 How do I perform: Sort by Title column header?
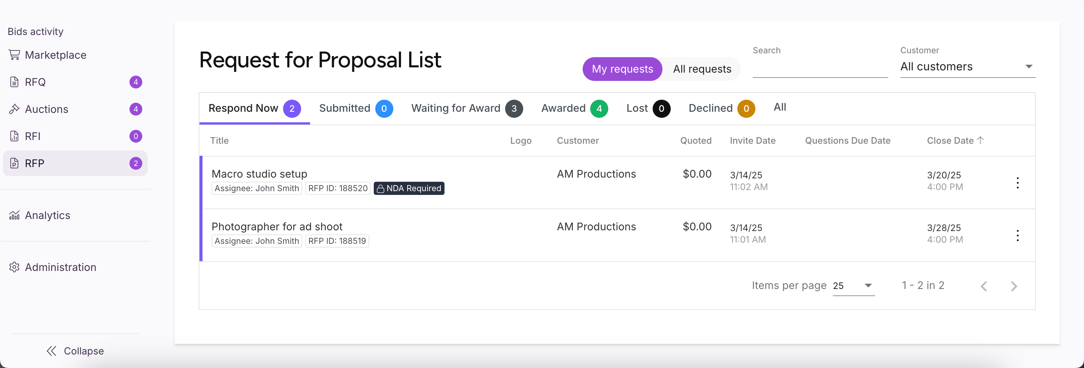pyautogui.click(x=219, y=140)
